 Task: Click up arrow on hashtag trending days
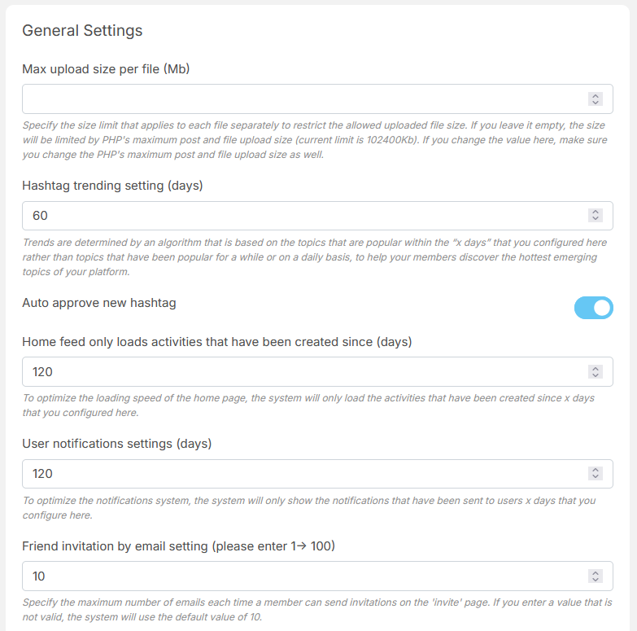point(596,212)
